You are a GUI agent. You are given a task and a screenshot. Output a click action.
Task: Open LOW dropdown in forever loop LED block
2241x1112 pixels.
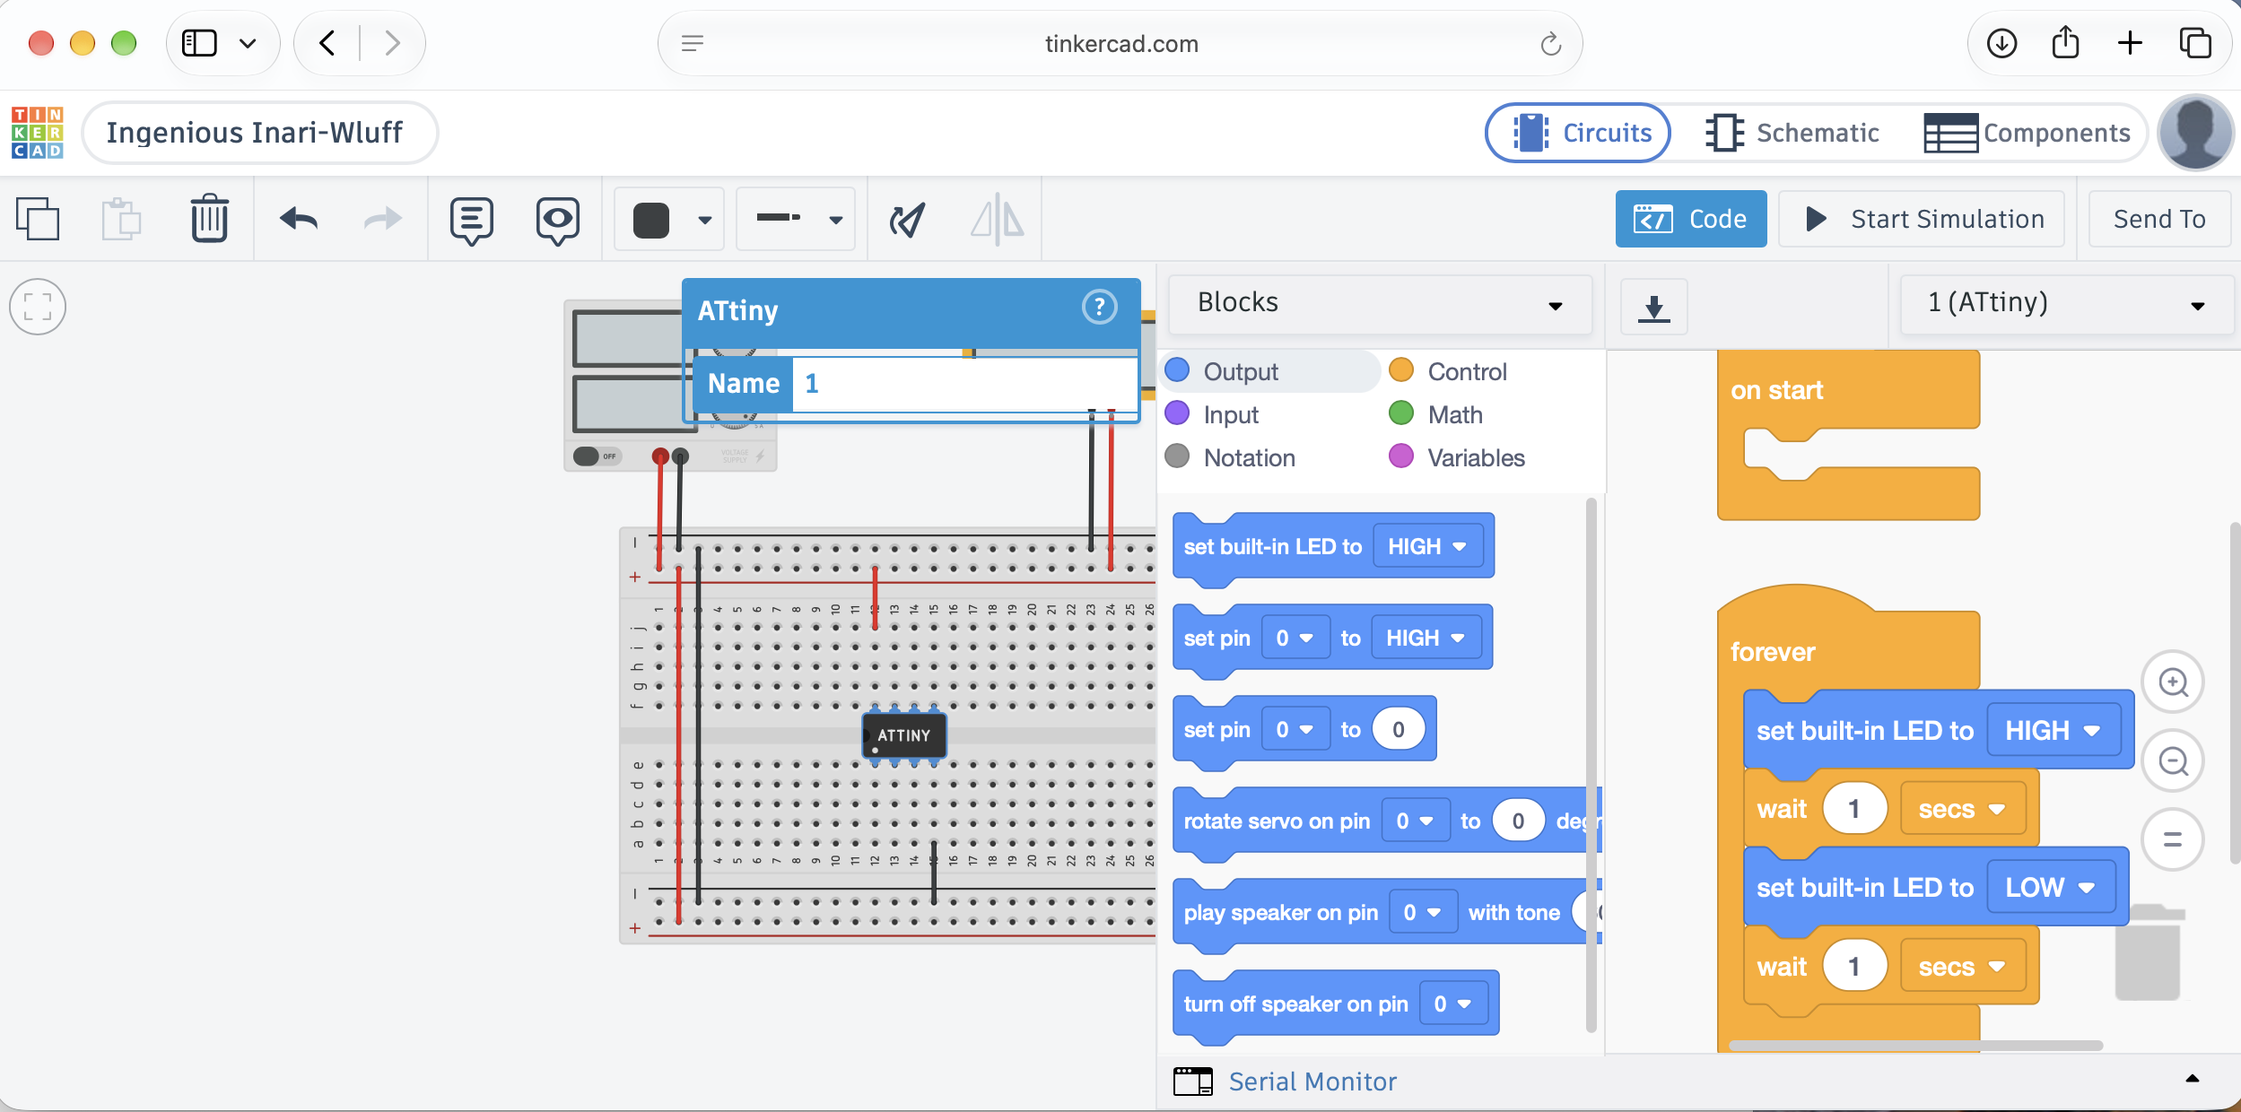pos(2050,888)
